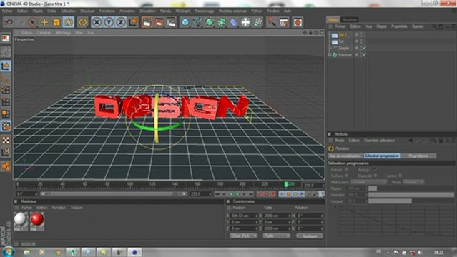Open camera and light objects icon
The image size is (457, 257).
click(258, 22)
